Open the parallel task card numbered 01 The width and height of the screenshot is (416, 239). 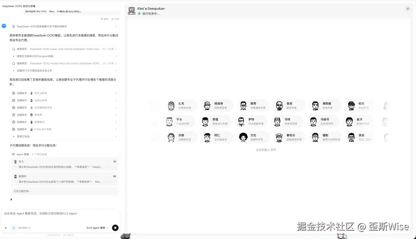click(x=65, y=164)
